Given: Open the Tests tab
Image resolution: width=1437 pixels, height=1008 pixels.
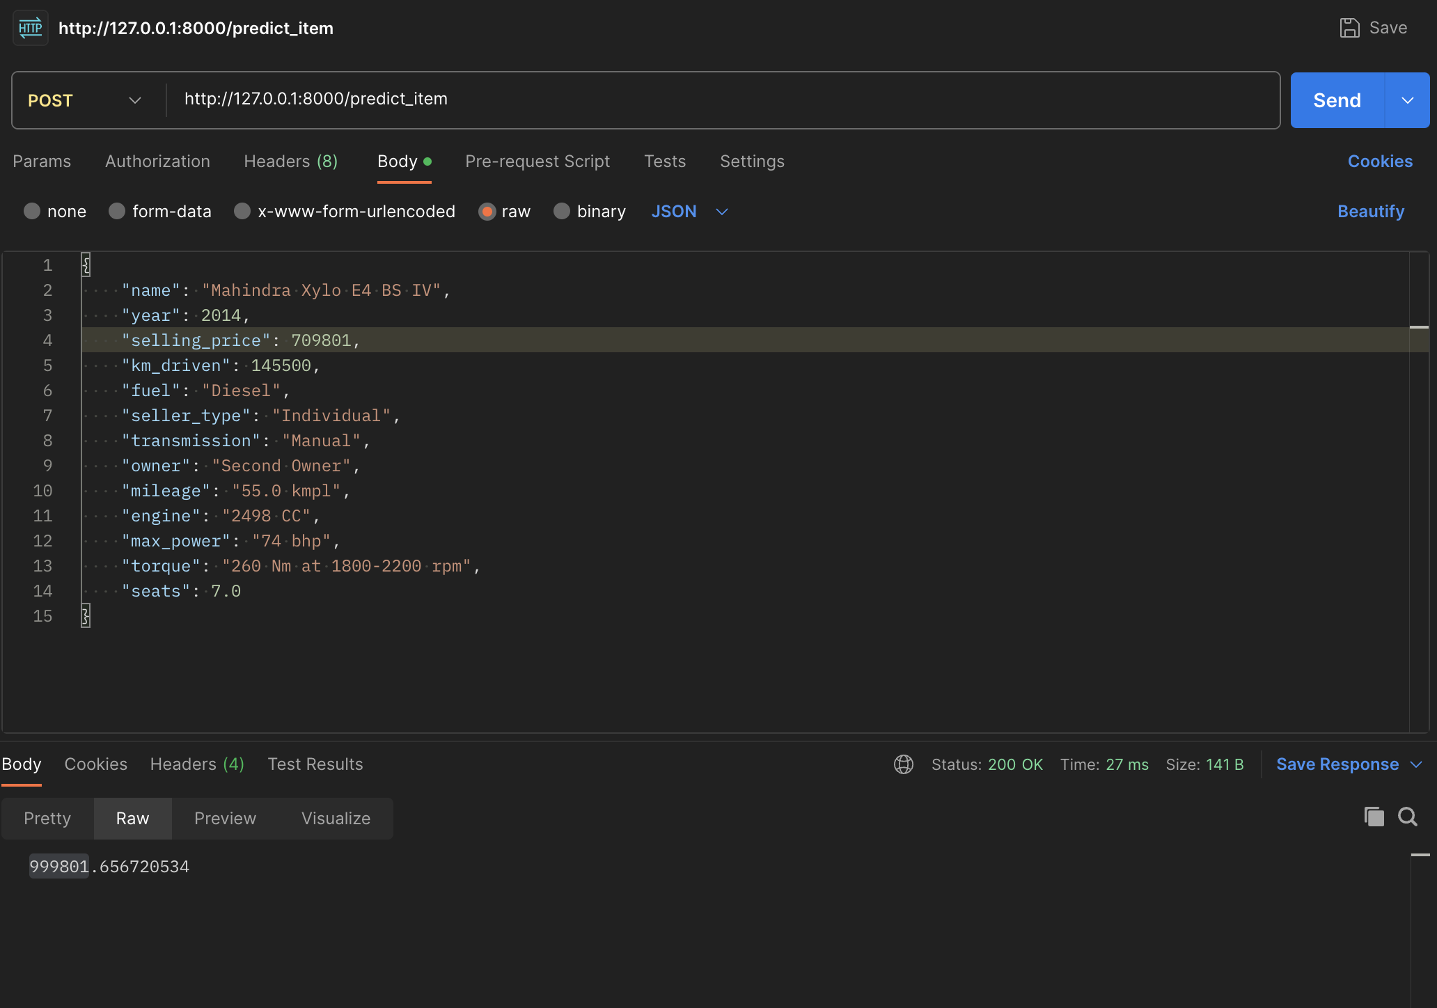Looking at the screenshot, I should click(665, 162).
